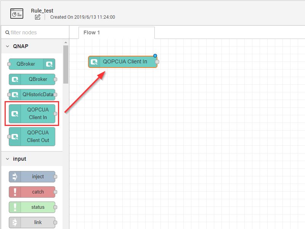Choose QOPCUA Client Out palette node
305x229 pixels.
tap(32, 137)
